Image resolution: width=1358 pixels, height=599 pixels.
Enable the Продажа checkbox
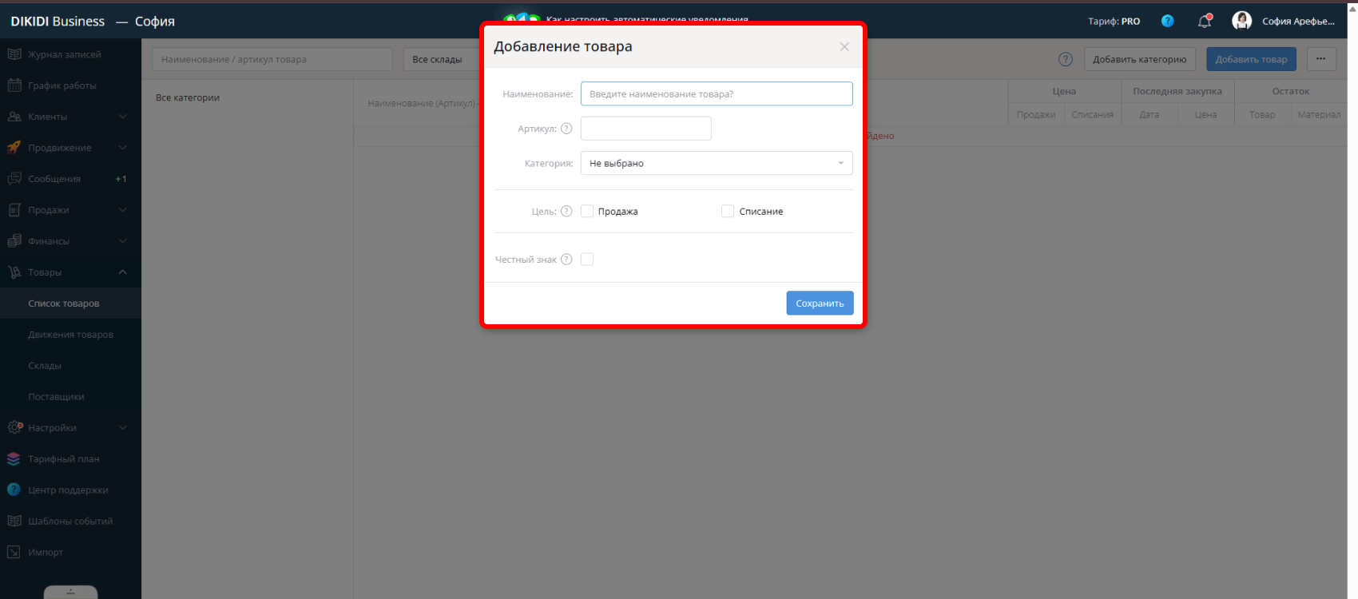(587, 212)
